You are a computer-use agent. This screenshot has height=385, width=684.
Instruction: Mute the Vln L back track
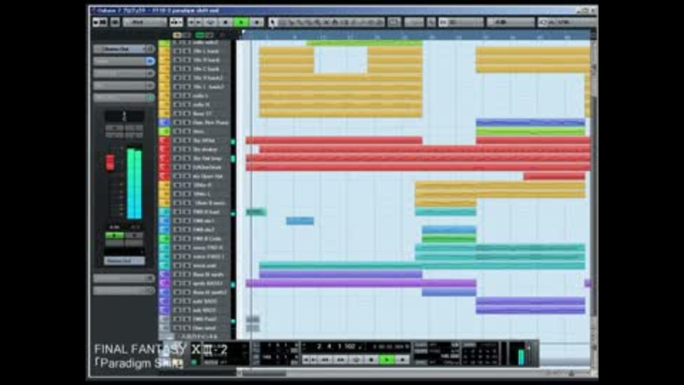(x=177, y=51)
